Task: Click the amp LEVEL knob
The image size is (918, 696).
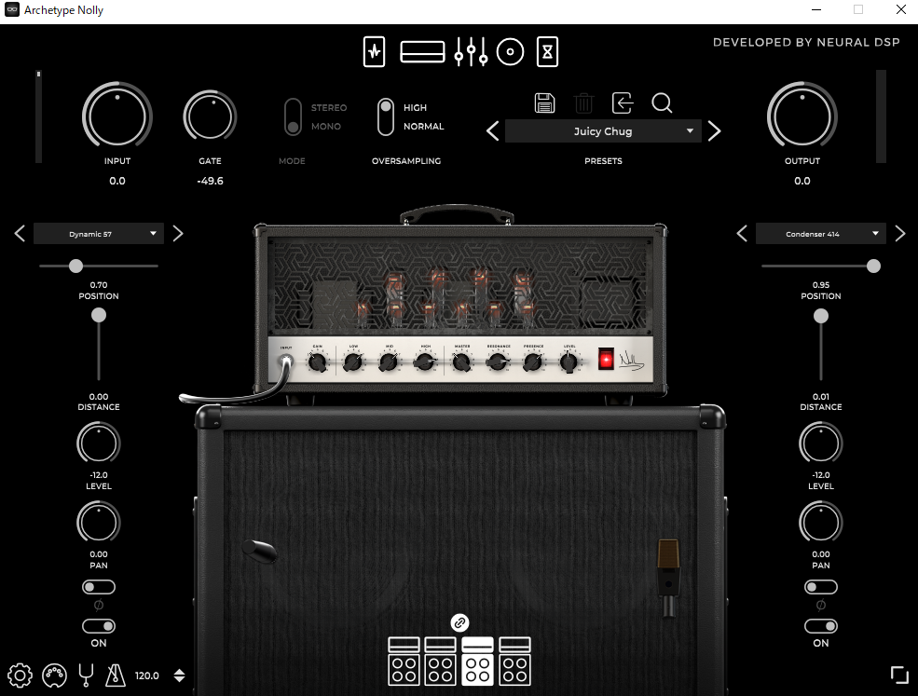Action: coord(569,363)
